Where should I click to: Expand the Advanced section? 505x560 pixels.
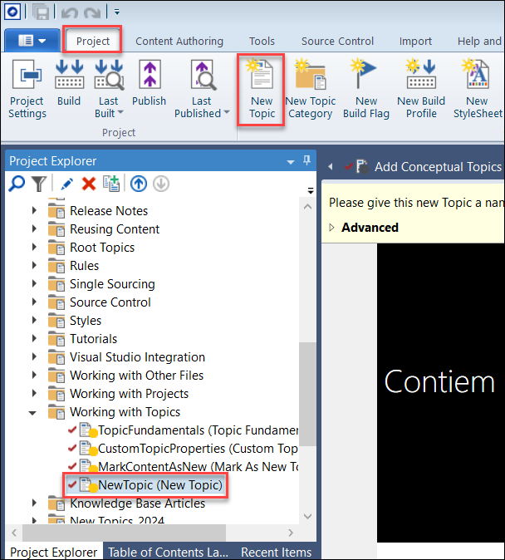click(x=333, y=228)
